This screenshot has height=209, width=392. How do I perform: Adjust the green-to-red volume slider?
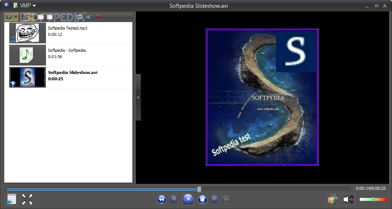coord(373,199)
